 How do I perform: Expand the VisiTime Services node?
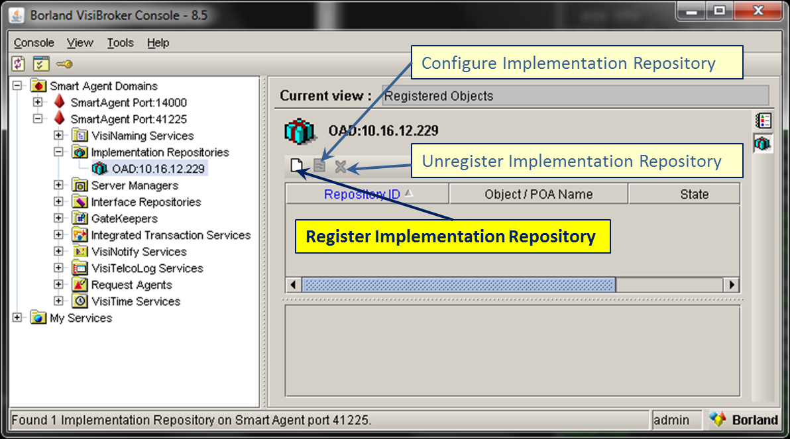[58, 301]
